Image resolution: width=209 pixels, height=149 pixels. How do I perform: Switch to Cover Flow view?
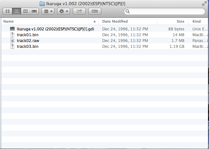tap(34, 11)
